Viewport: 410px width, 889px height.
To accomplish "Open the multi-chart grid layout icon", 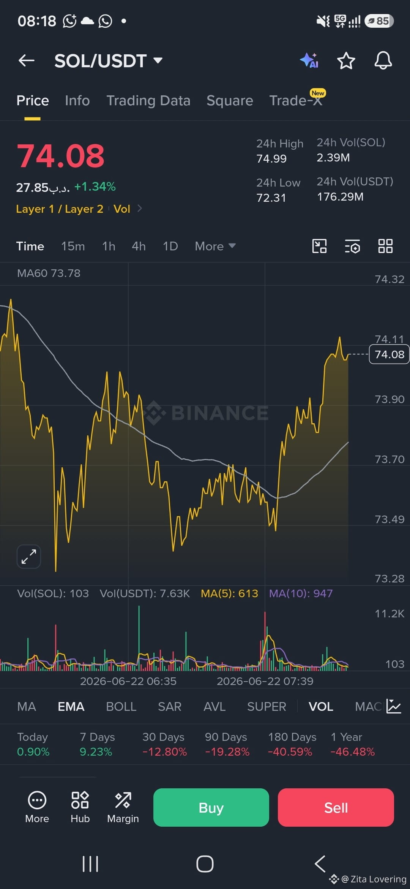I will click(x=385, y=246).
